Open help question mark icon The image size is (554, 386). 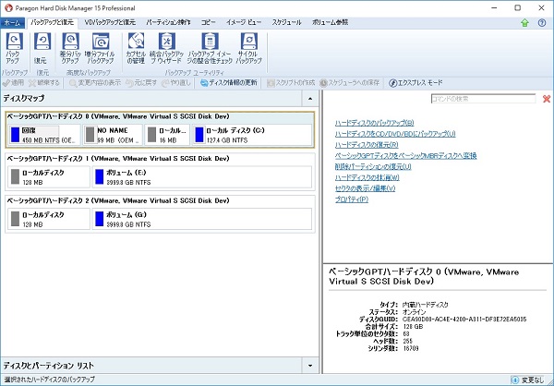(542, 23)
